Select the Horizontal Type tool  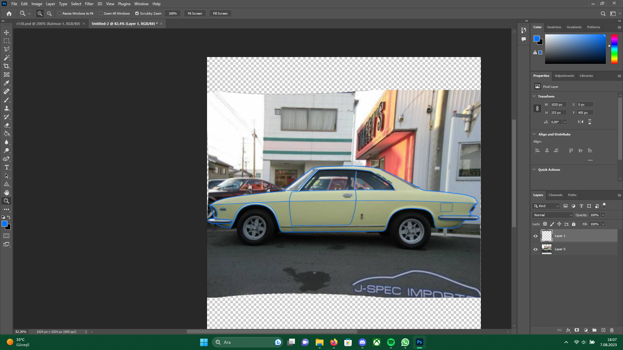point(6,167)
